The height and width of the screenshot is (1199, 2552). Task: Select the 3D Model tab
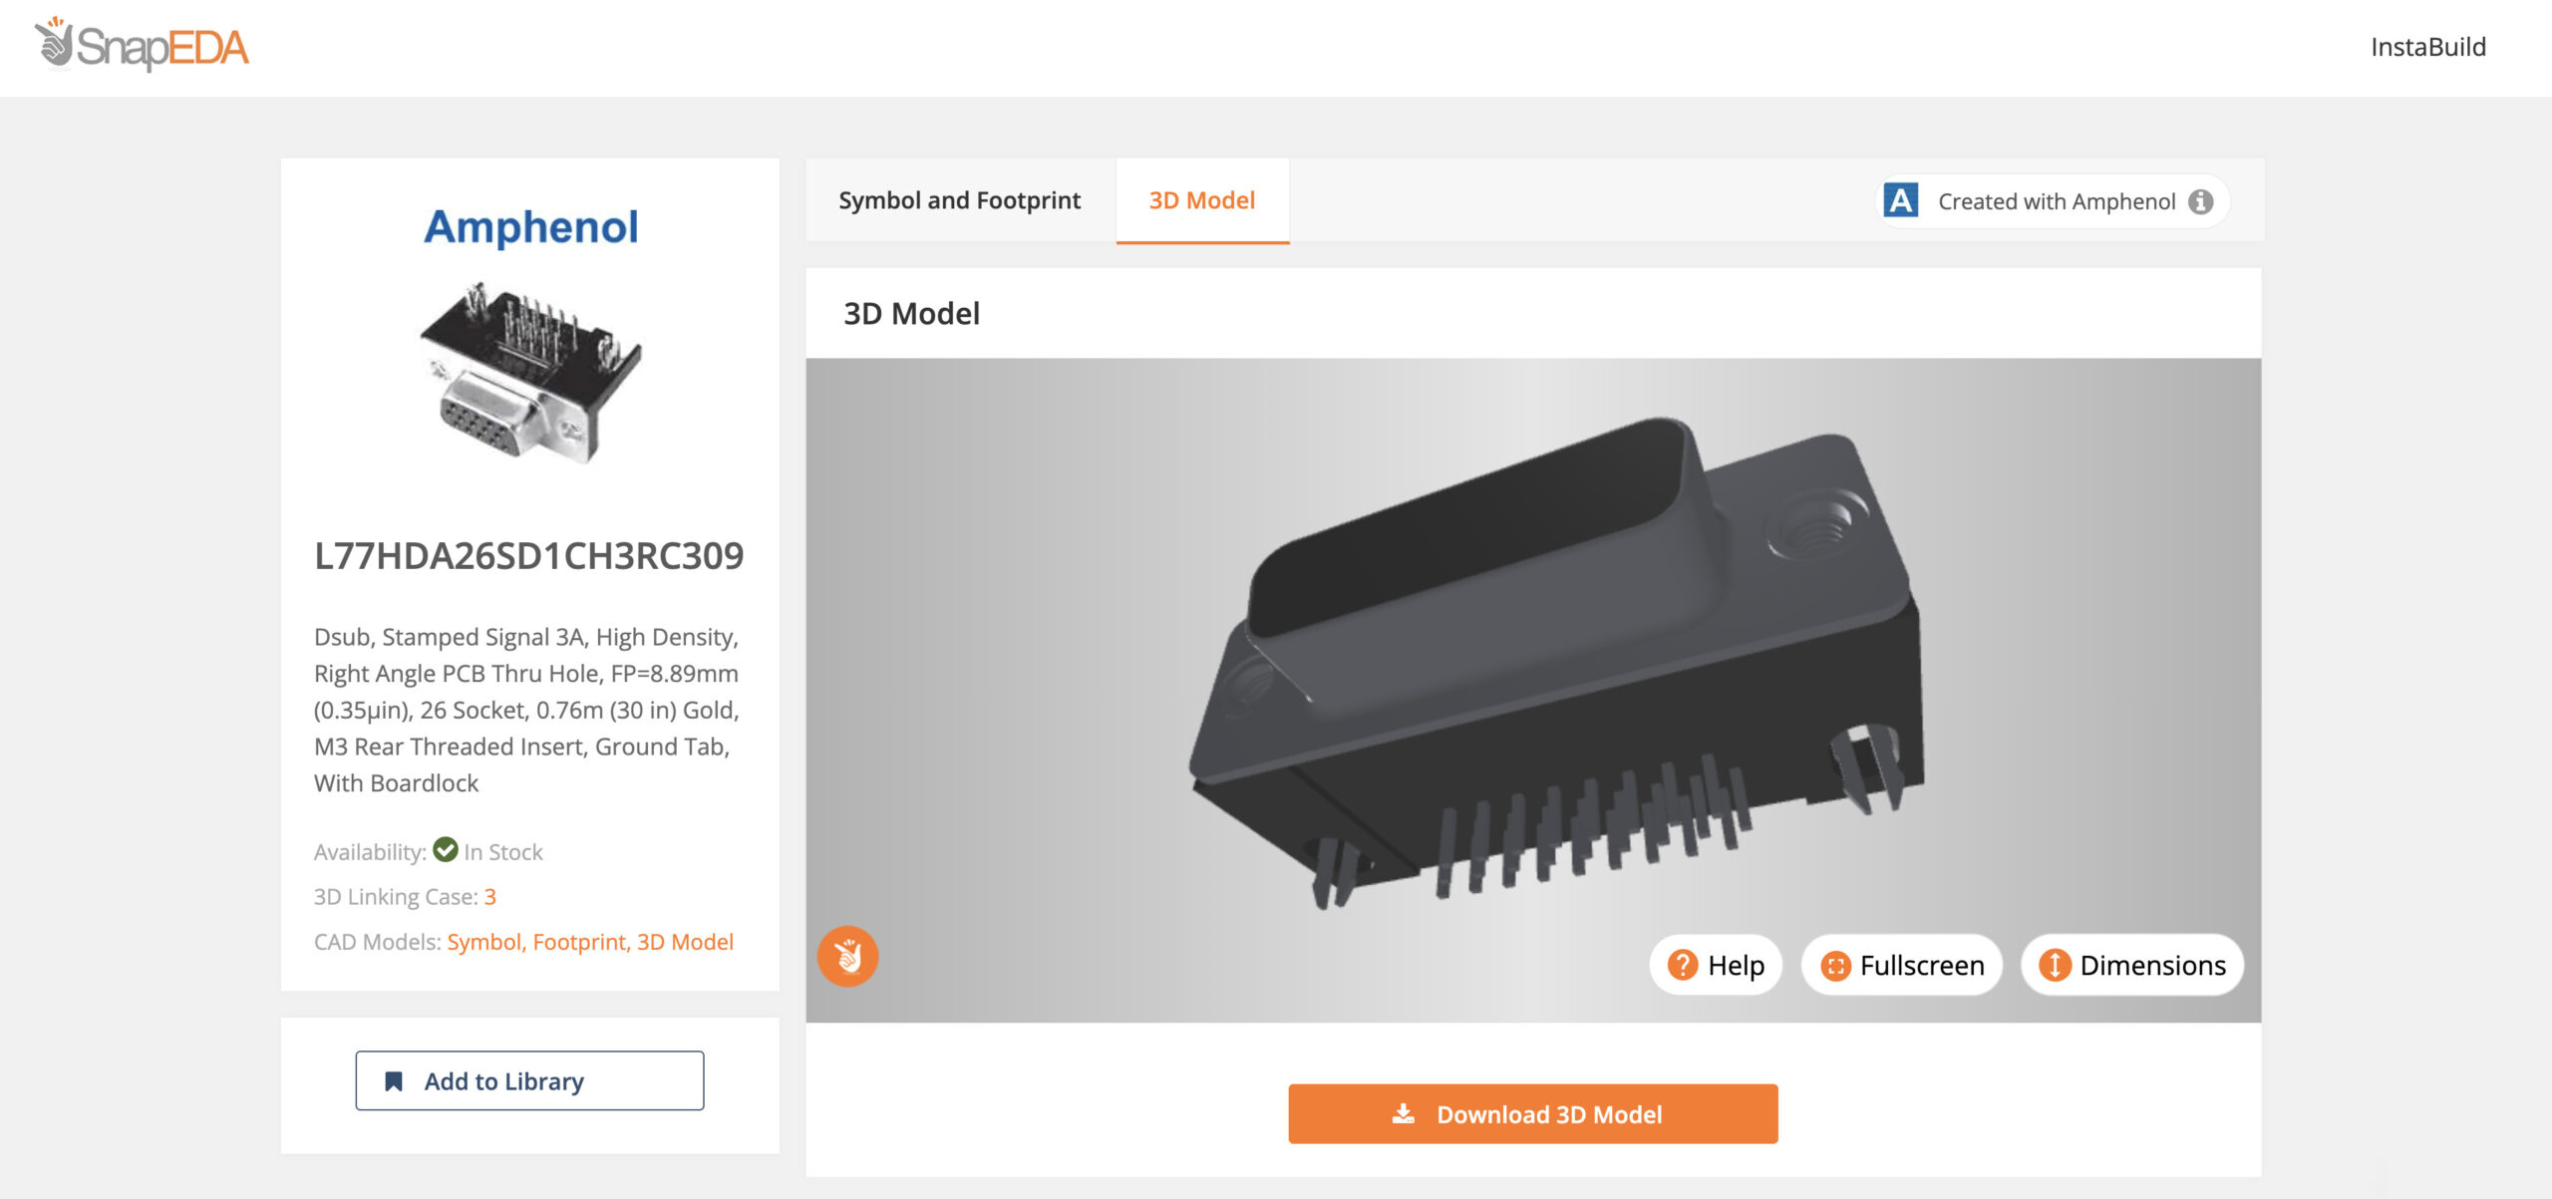[1202, 200]
